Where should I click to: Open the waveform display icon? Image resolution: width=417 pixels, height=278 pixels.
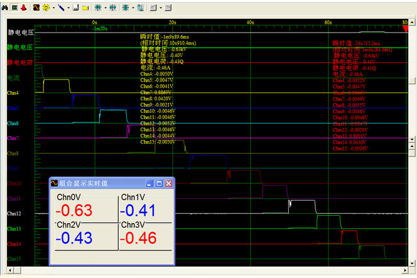pyautogui.click(x=36, y=8)
